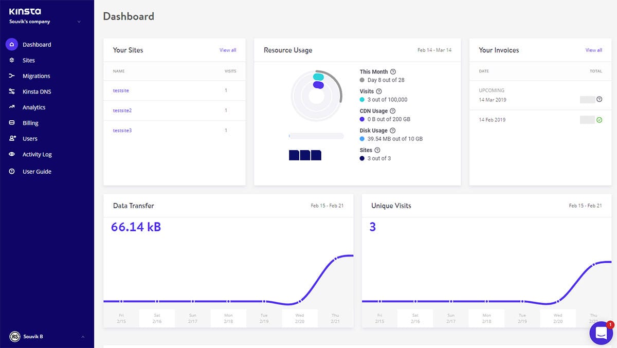Open the testsite2 link
Image resolution: width=617 pixels, height=348 pixels.
tap(122, 111)
